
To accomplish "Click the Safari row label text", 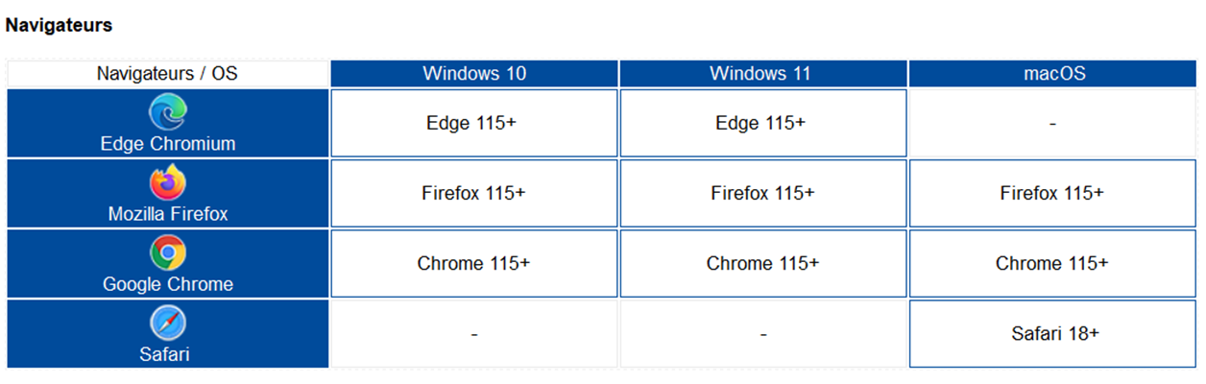I will click(168, 354).
